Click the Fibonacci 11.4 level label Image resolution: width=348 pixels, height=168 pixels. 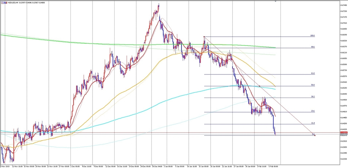pyautogui.click(x=313, y=123)
